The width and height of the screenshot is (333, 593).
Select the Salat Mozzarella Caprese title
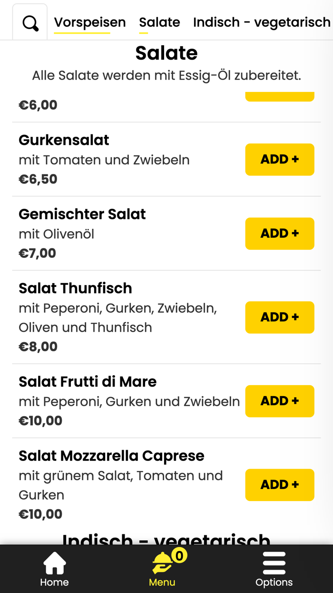(x=111, y=456)
